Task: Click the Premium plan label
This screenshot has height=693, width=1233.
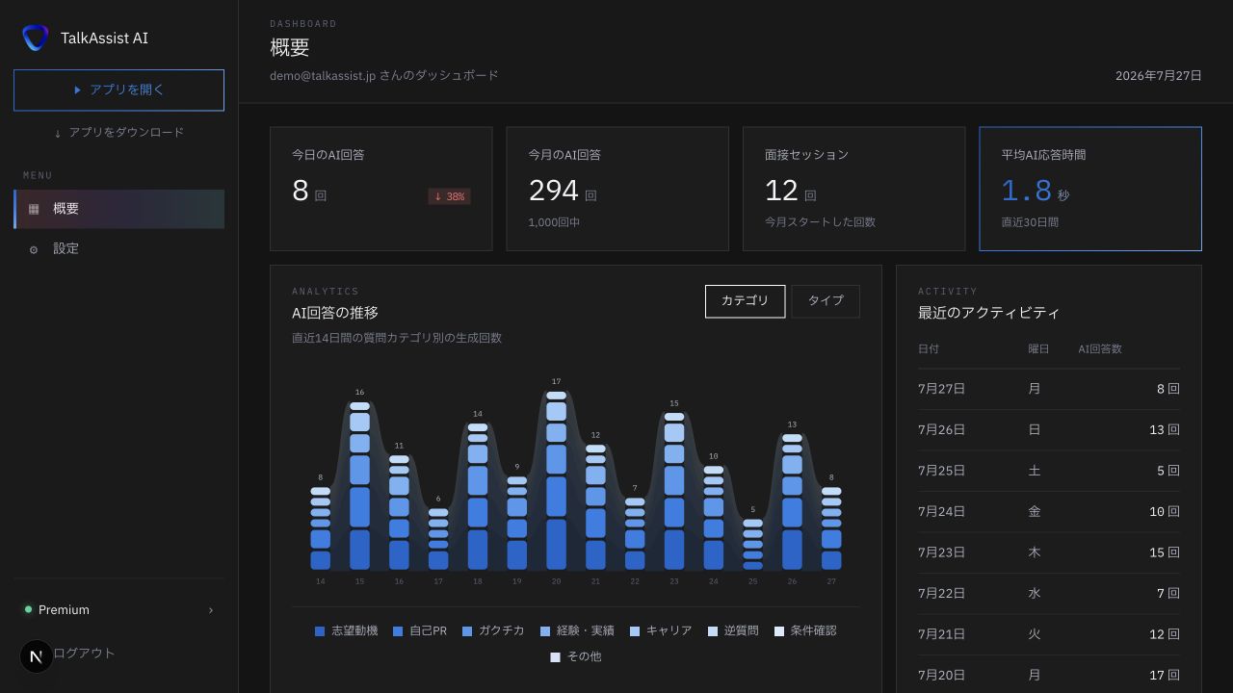Action: (x=64, y=610)
